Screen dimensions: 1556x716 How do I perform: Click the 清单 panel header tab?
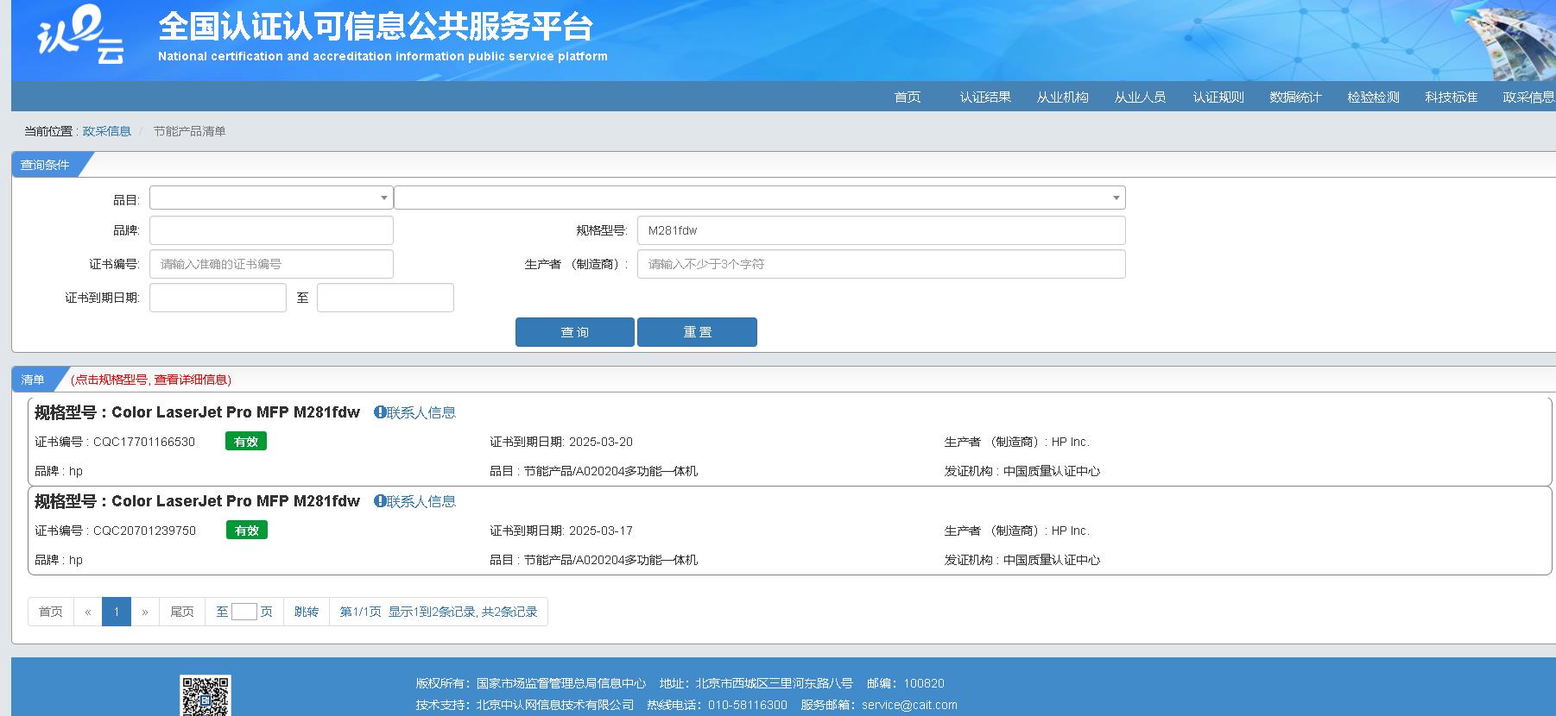[x=35, y=380]
